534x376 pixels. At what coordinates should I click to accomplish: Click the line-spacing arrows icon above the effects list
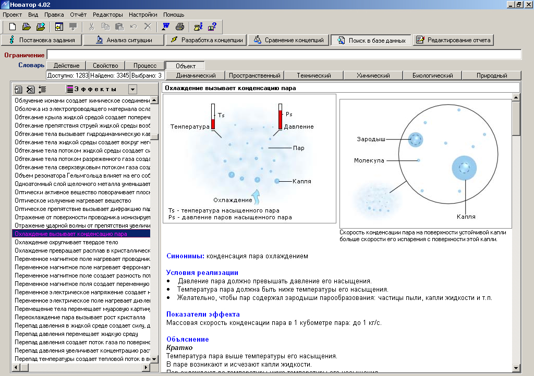tap(42, 90)
